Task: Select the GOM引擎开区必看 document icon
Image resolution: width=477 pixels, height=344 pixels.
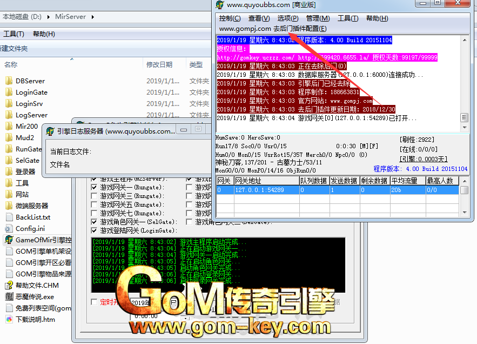Action: (x=9, y=263)
